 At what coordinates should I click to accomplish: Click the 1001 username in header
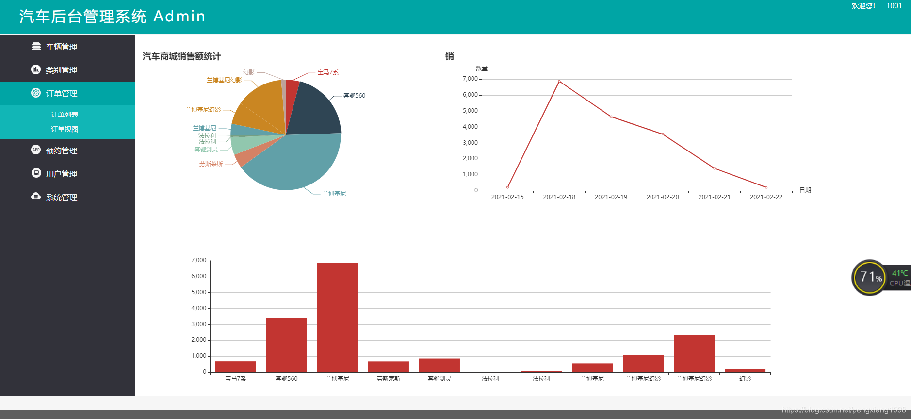[x=894, y=6]
